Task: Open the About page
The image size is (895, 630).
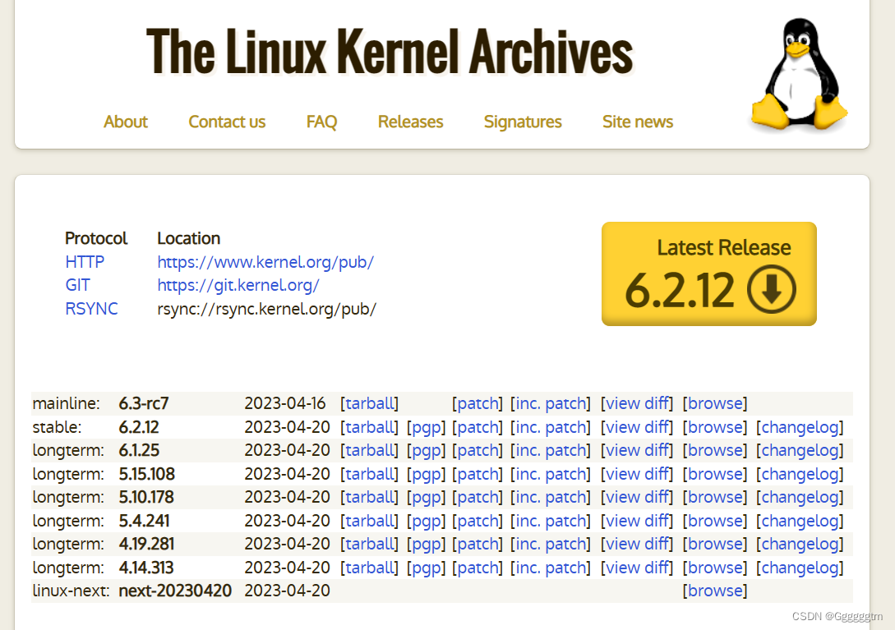Action: pos(125,122)
